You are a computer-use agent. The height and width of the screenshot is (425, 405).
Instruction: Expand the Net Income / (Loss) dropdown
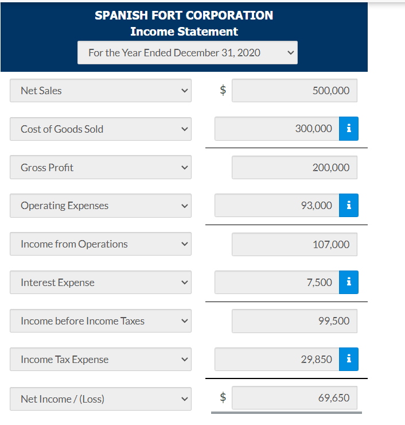[101, 399]
